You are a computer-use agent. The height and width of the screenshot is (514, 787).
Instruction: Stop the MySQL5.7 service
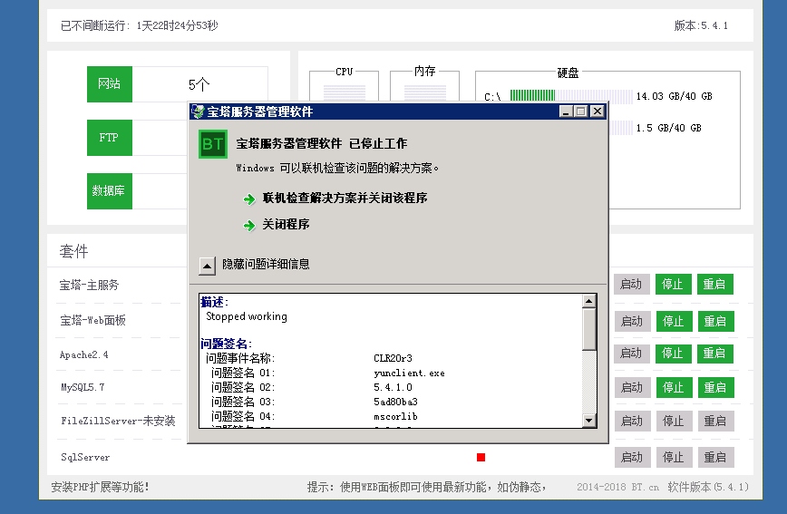click(674, 387)
